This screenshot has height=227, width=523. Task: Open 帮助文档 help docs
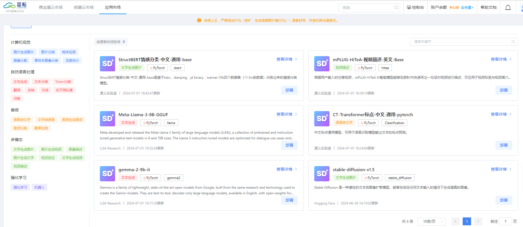point(489,8)
